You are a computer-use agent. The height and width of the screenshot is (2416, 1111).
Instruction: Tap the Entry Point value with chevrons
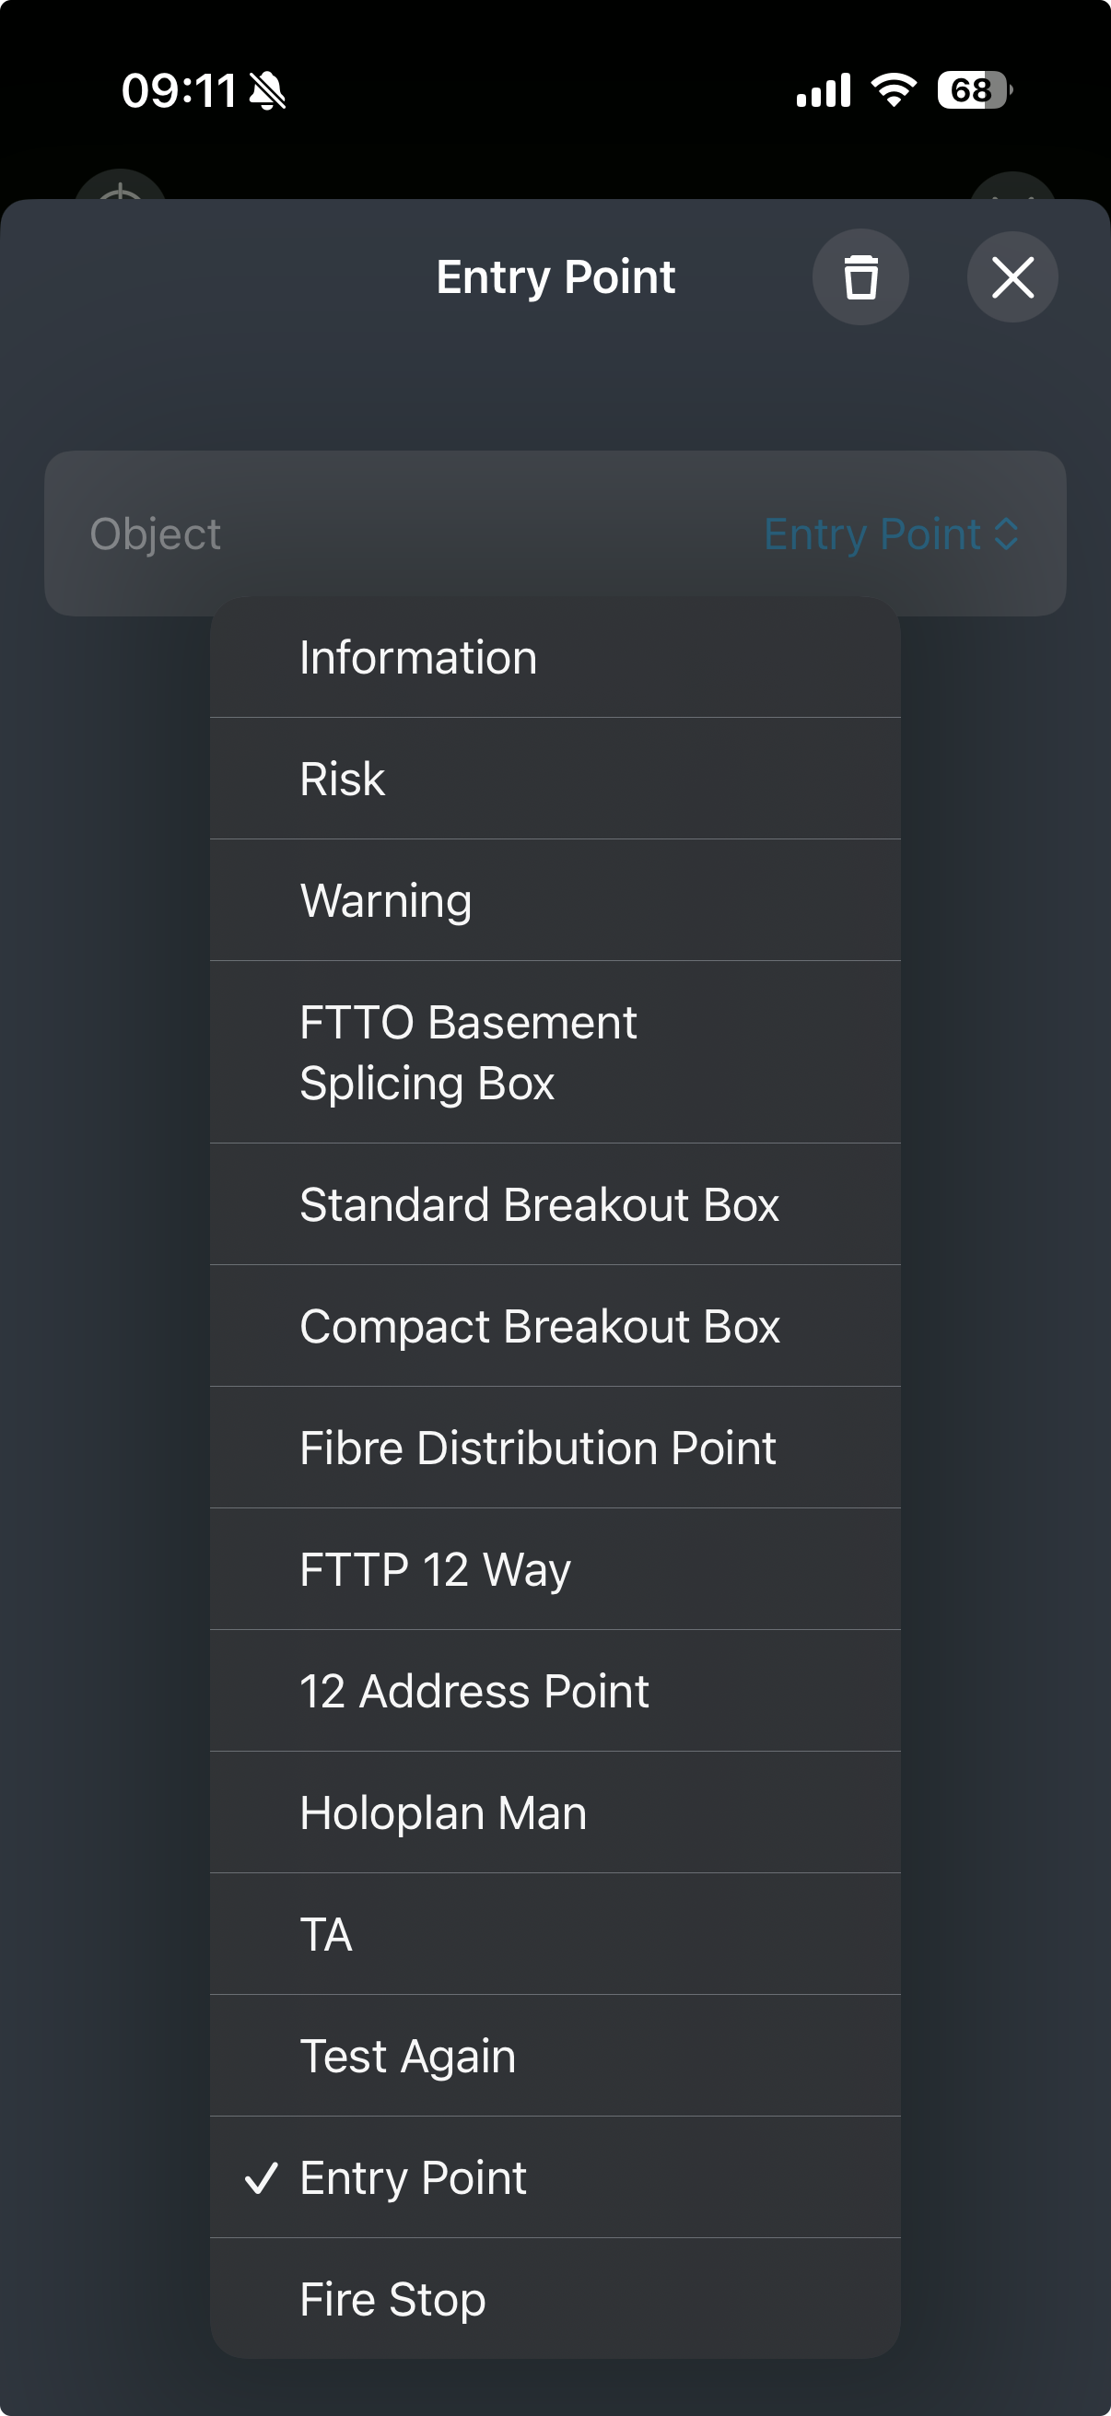[889, 534]
